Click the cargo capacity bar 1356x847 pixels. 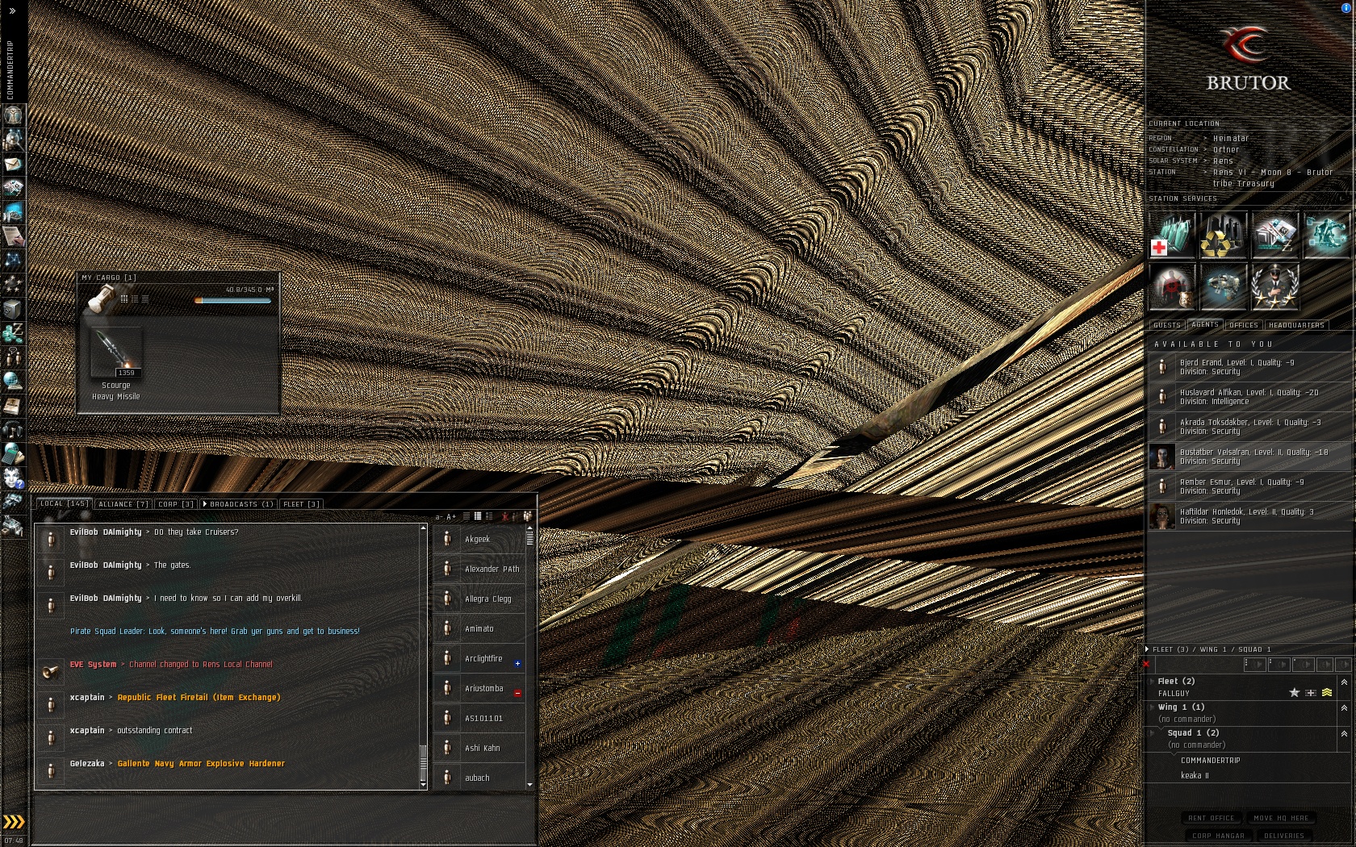click(x=232, y=301)
